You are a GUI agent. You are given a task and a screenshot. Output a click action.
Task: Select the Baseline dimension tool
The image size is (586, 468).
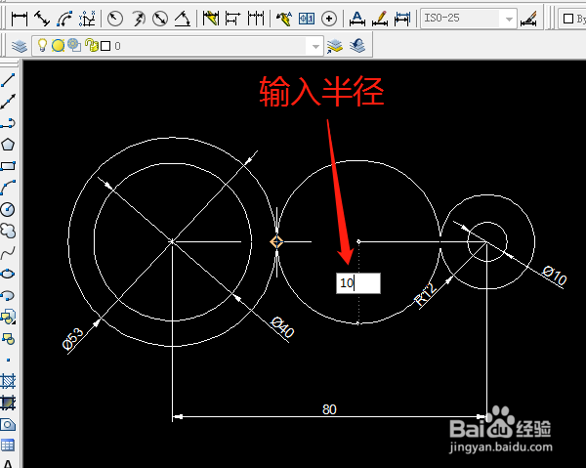232,19
